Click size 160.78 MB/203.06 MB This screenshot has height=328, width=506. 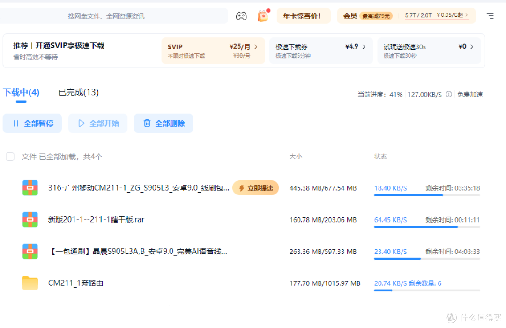tap(323, 220)
